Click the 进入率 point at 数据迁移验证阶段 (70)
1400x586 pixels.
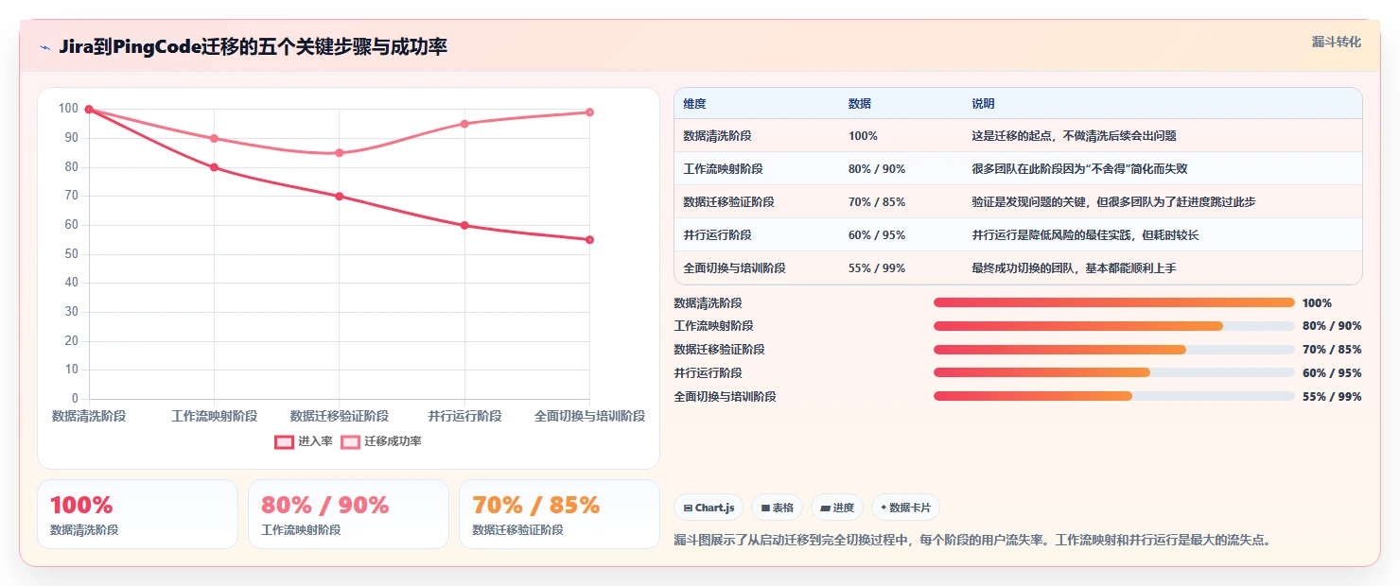click(x=339, y=197)
